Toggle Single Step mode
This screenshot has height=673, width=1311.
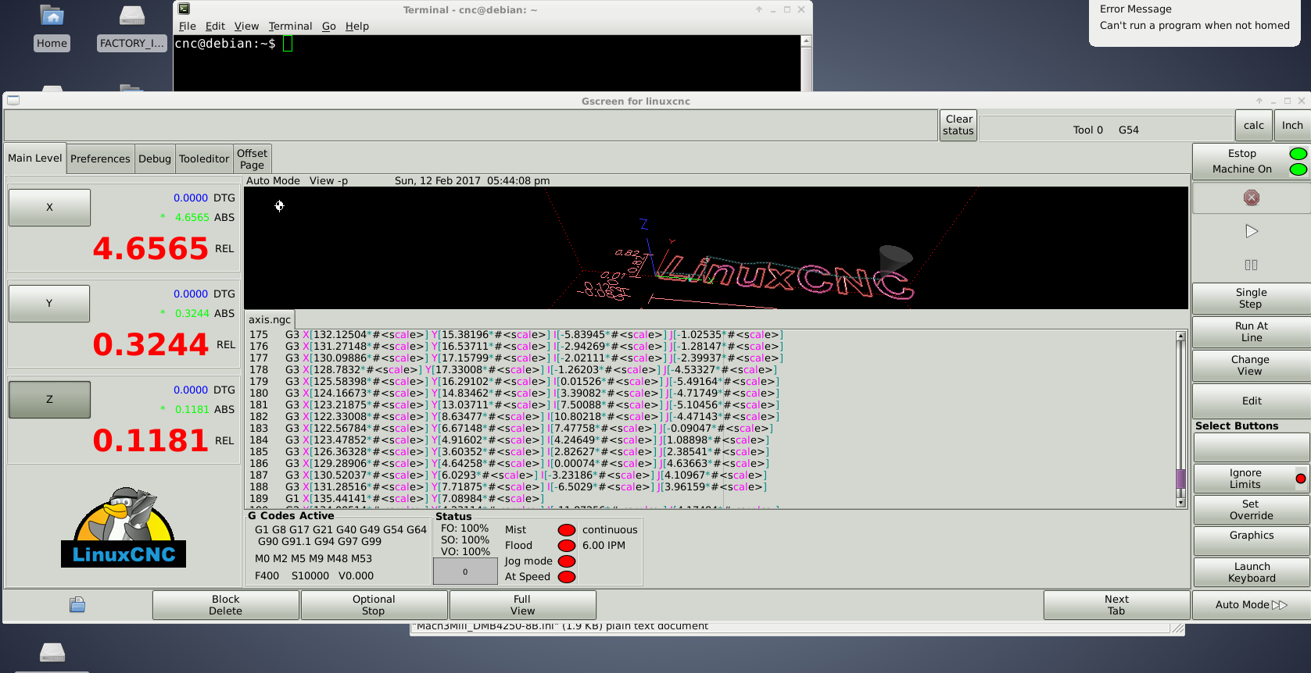(x=1251, y=298)
